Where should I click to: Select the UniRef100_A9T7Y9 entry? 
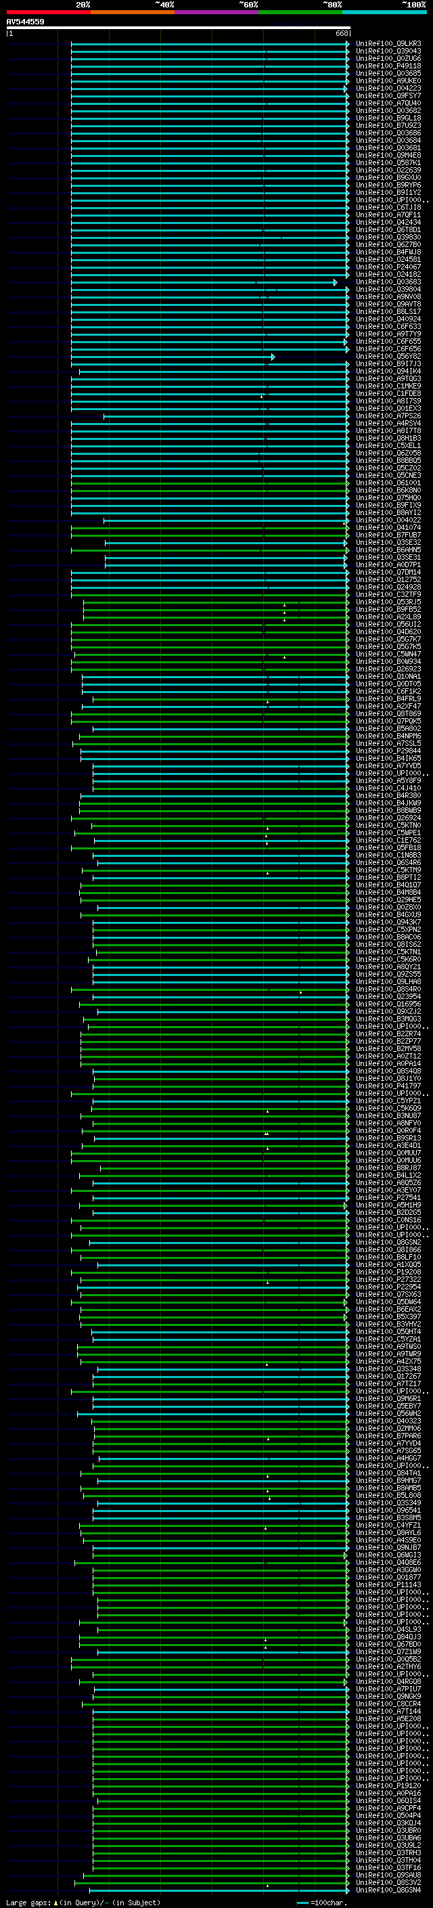[388, 334]
